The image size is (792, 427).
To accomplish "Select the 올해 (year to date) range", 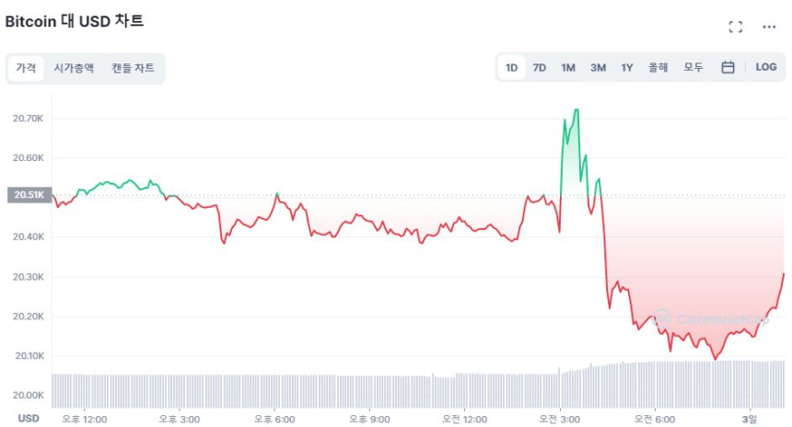I will (658, 67).
